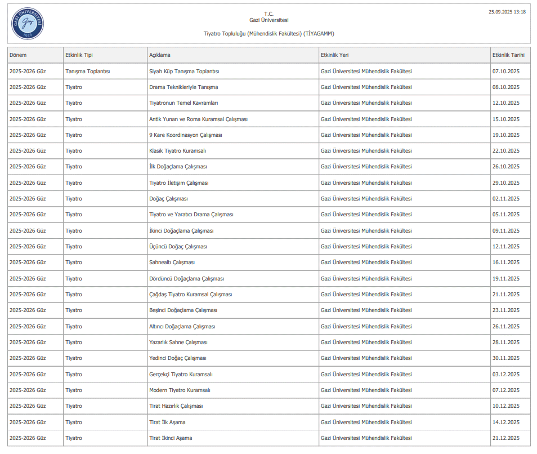Viewport: 537px width, 454px height.
Task: Click the Etkinlik Yeri column header
Action: [334, 55]
